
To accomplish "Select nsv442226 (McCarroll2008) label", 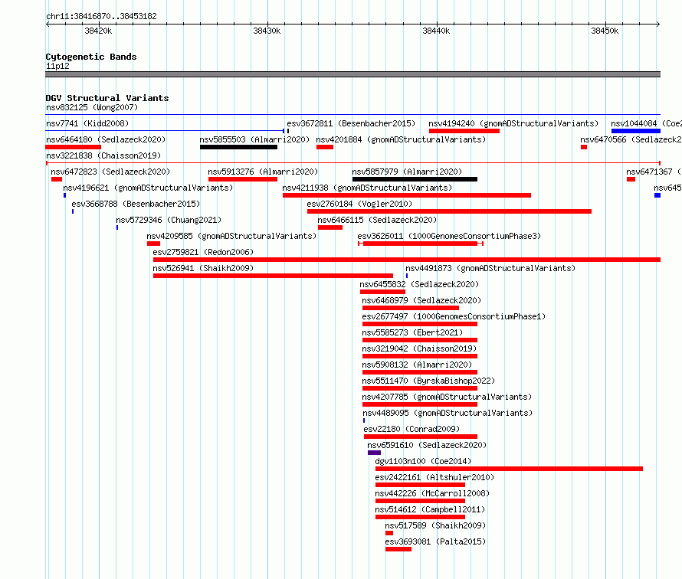I will (432, 493).
